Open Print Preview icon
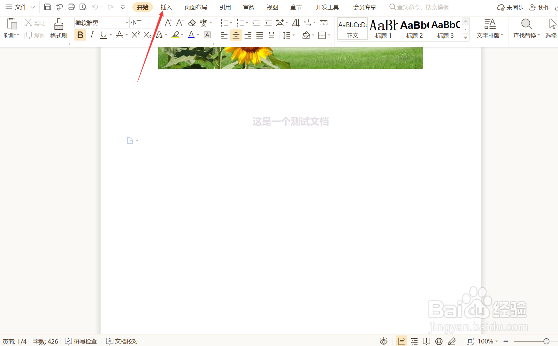 click(x=83, y=7)
